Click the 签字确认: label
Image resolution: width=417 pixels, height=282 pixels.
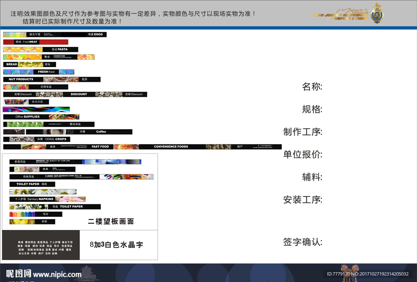303,242
